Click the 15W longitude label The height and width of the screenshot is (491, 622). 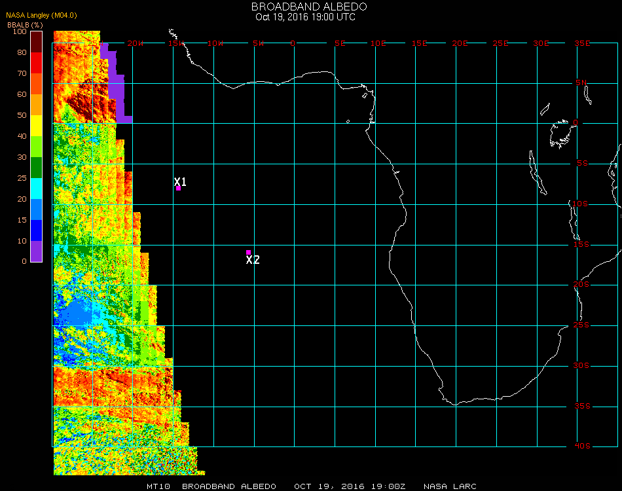176,43
